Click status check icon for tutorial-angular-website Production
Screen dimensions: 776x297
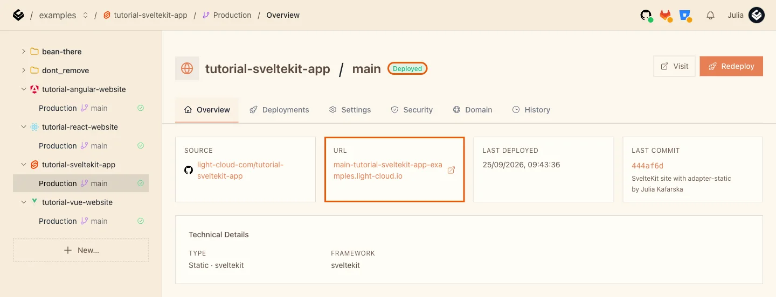point(141,108)
